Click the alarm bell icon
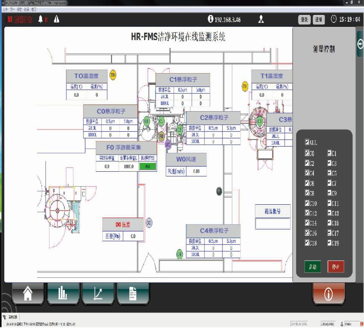The width and height of the screenshot is (364, 328). coord(41,19)
